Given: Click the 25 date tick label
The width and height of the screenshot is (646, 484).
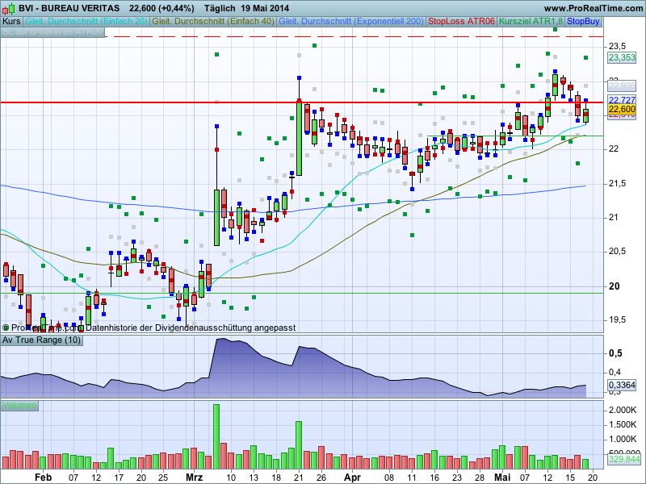Looking at the screenshot, I should click(164, 478).
